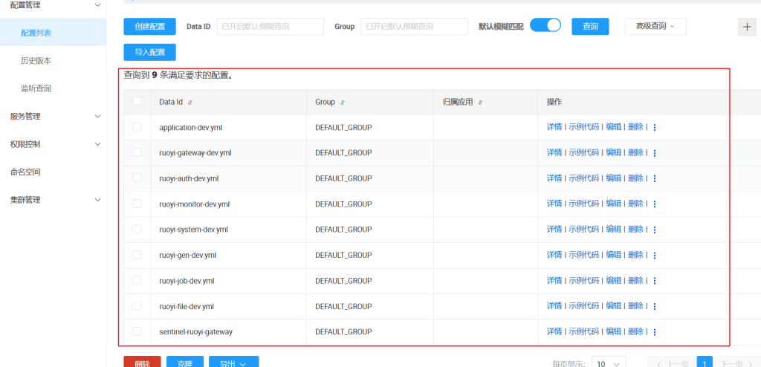Image resolution: width=761 pixels, height=367 pixels.
Task: Sort by 归属应用 column
Action: point(480,103)
